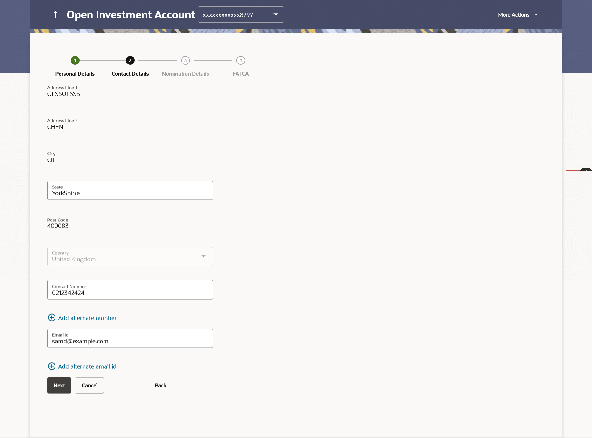This screenshot has width=592, height=438.
Task: Click step 1 circle in progress tracker
Action: tap(75, 60)
